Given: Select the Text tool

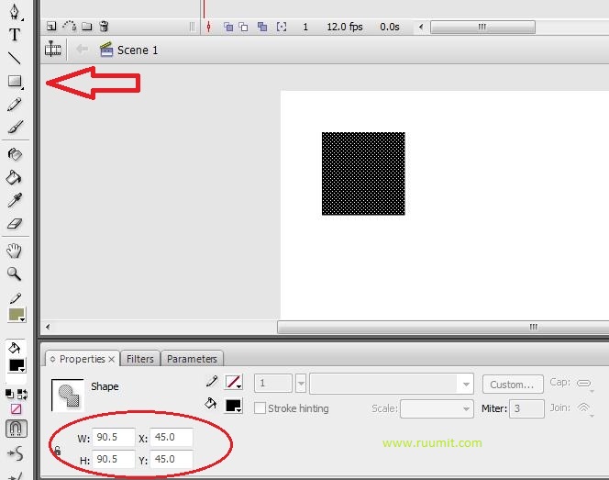Looking at the screenshot, I should [x=15, y=35].
